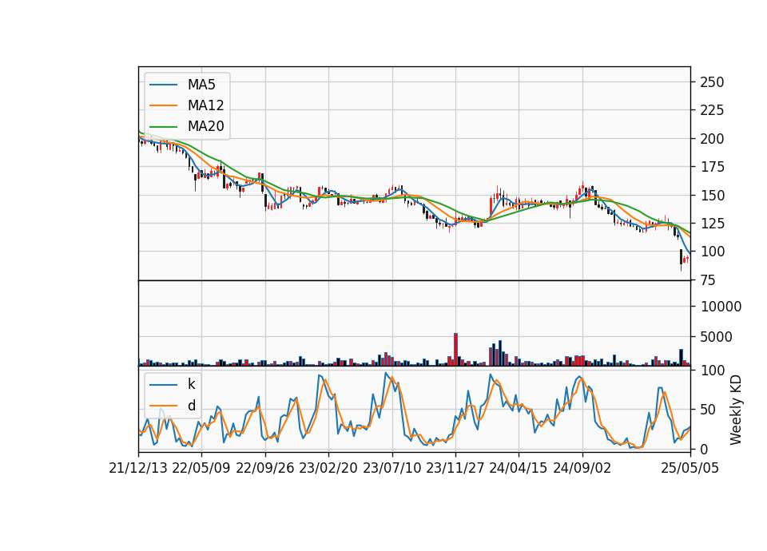Click the 24/04/15 date label
Image resolution: width=767 pixels, height=551 pixels.
coord(519,468)
